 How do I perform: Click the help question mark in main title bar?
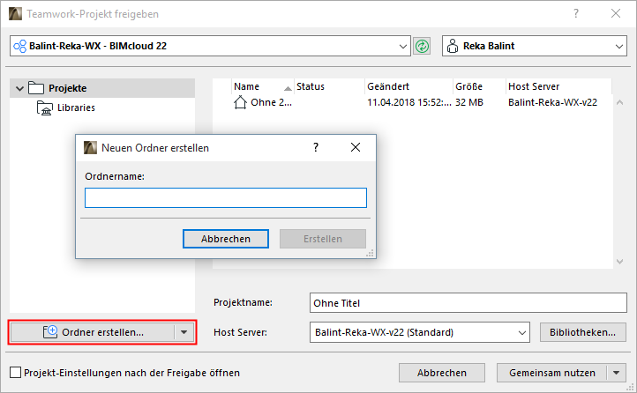(x=575, y=14)
